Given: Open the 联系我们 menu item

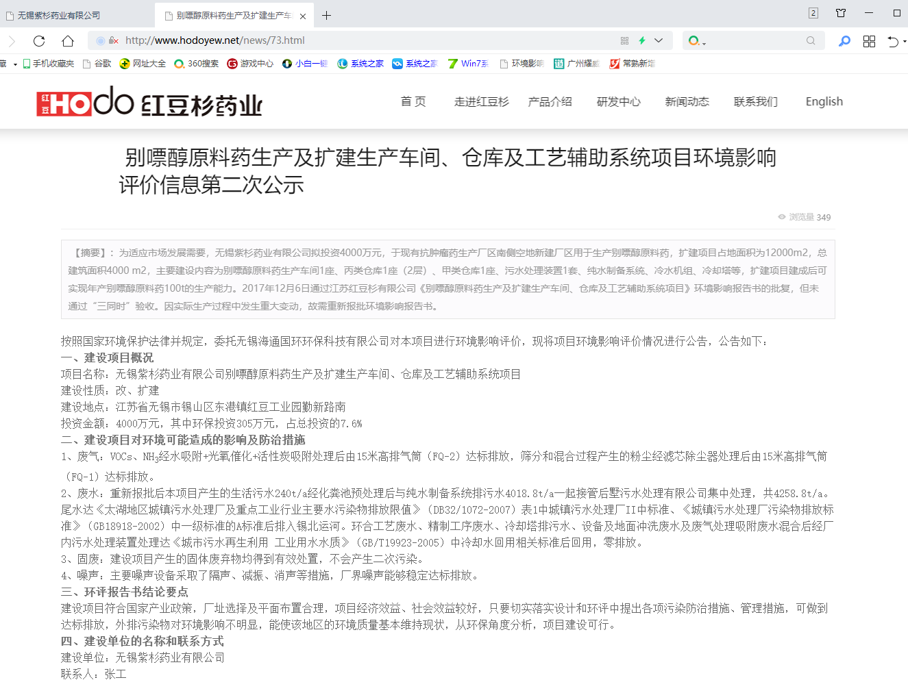Looking at the screenshot, I should [755, 101].
